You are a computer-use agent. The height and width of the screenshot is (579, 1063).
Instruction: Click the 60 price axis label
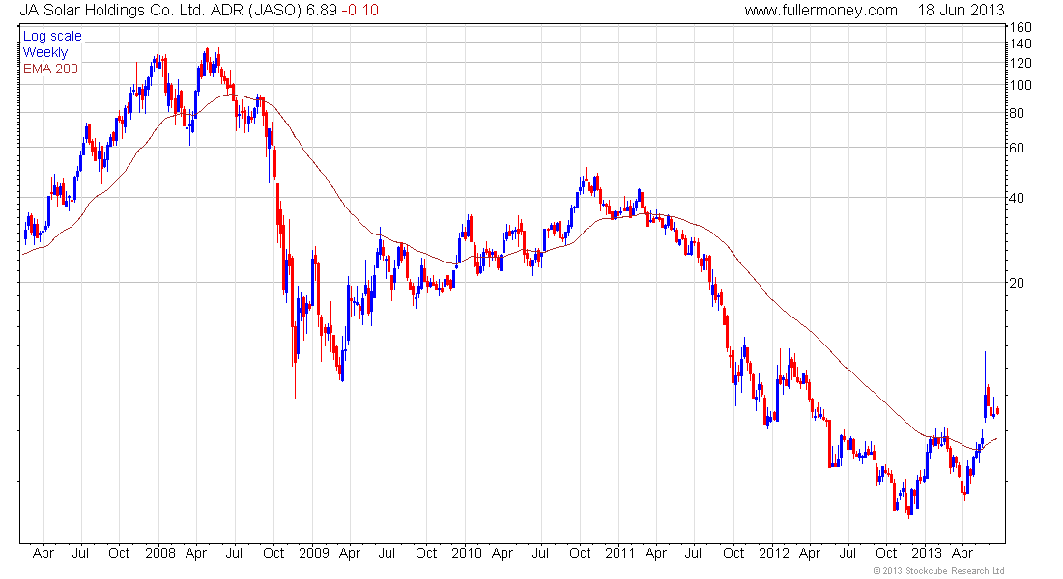[1017, 148]
